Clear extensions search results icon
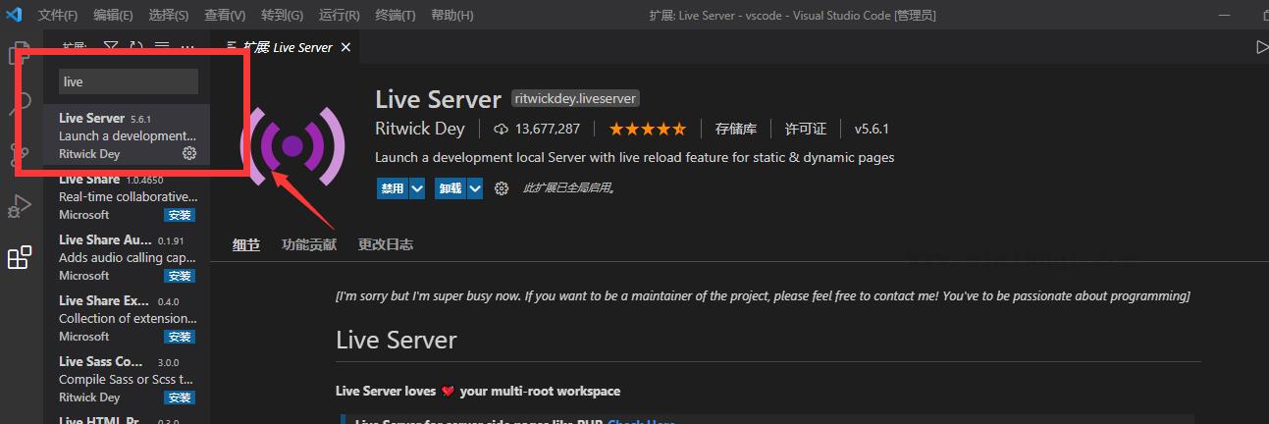Viewport: 1269px width, 424px height. (162, 46)
